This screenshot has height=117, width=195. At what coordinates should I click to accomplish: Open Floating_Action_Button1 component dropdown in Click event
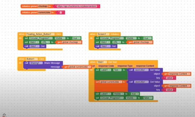tap(50, 34)
